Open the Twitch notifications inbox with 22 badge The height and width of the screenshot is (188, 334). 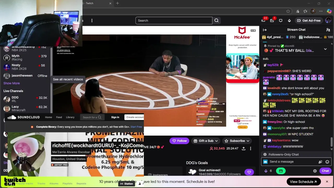pyautogui.click(x=263, y=20)
